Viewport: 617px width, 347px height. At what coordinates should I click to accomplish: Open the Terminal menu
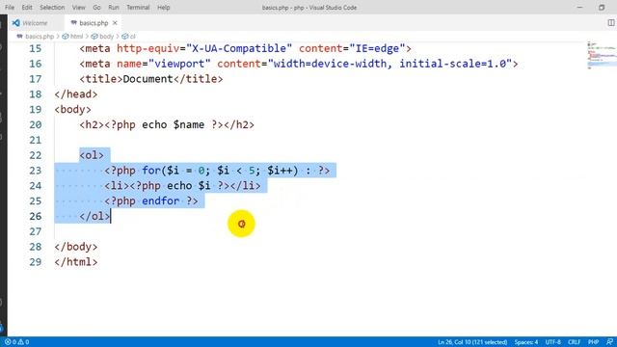[x=138, y=7]
